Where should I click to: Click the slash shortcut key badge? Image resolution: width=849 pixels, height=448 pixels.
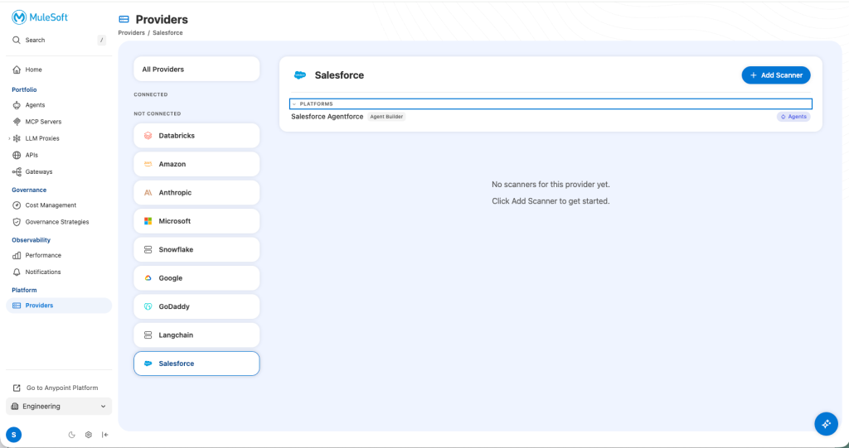point(102,40)
